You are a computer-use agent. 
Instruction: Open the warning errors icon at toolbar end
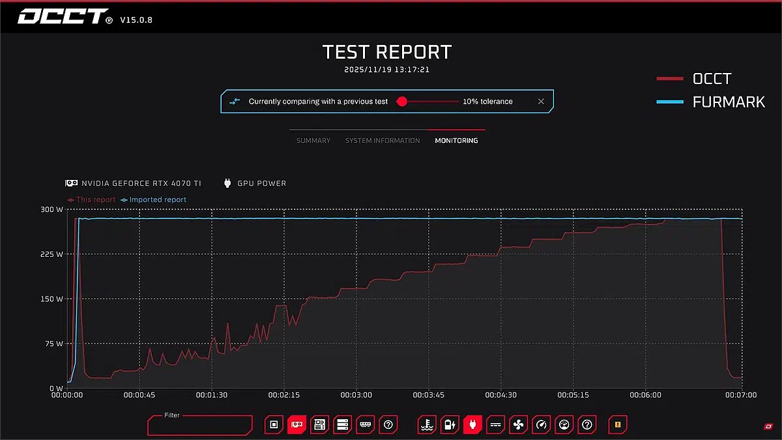[x=617, y=424]
